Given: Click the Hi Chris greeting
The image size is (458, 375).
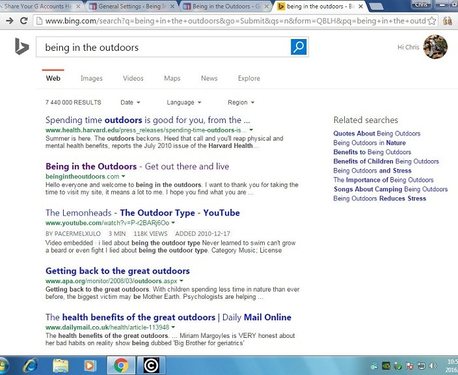Looking at the screenshot, I should tap(408, 47).
